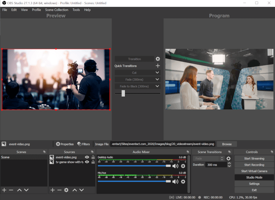The width and height of the screenshot is (275, 200).
Task: Move the selected source down in the list
Action: [x=81, y=190]
